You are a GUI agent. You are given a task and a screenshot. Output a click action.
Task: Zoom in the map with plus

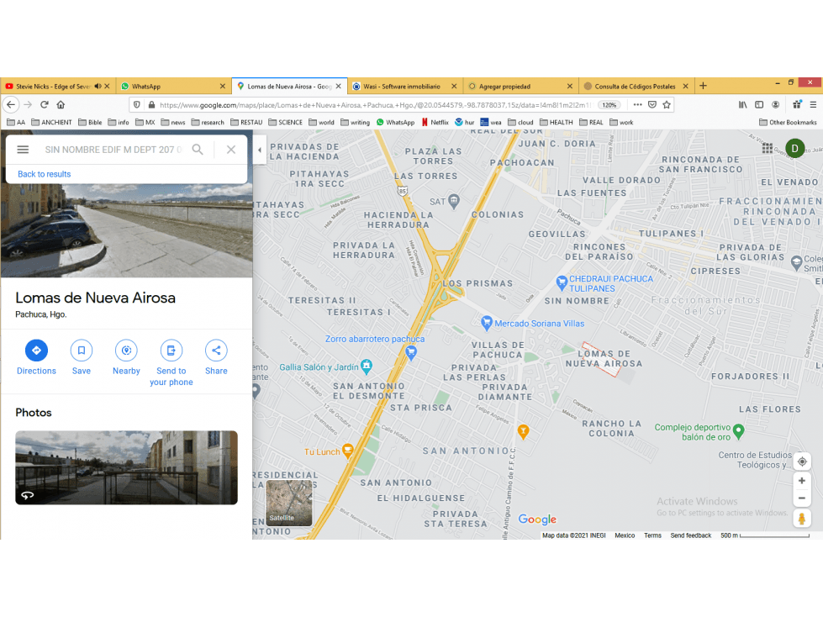pos(801,481)
